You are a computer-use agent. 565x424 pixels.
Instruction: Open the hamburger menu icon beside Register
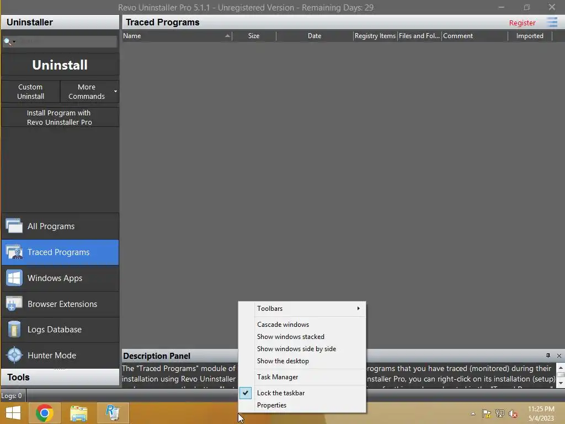pyautogui.click(x=552, y=22)
